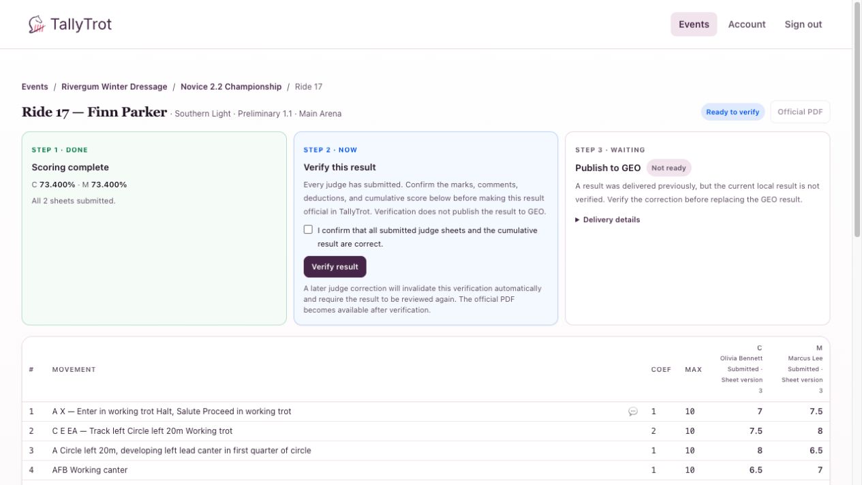This screenshot has height=485, width=862.
Task: Click the Verify result button
Action: click(x=335, y=267)
